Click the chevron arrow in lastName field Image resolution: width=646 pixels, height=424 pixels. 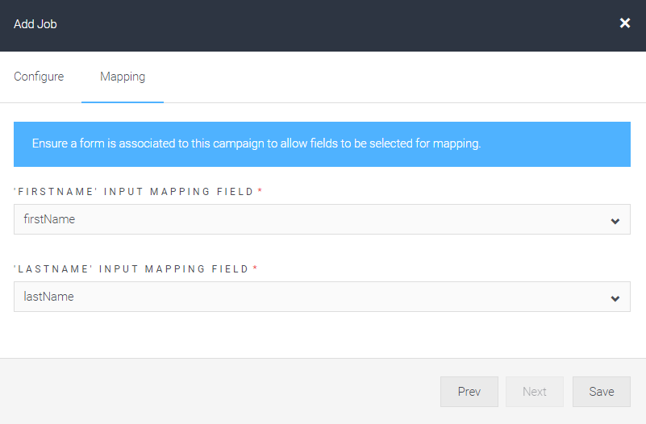tap(615, 298)
